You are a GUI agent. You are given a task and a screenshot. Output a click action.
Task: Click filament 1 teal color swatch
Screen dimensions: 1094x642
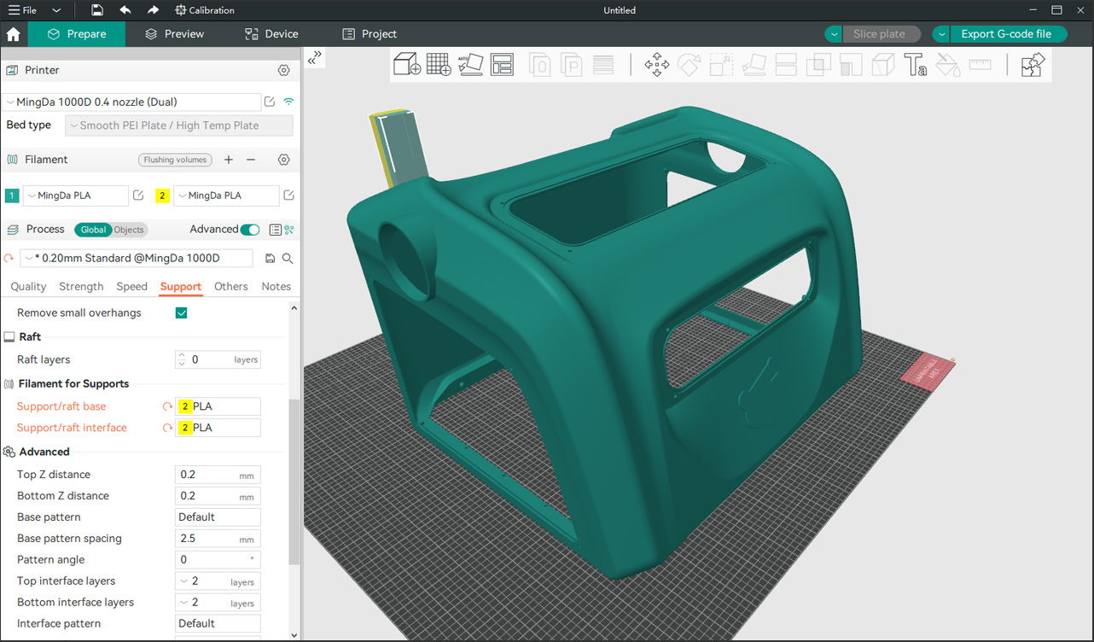click(x=12, y=196)
